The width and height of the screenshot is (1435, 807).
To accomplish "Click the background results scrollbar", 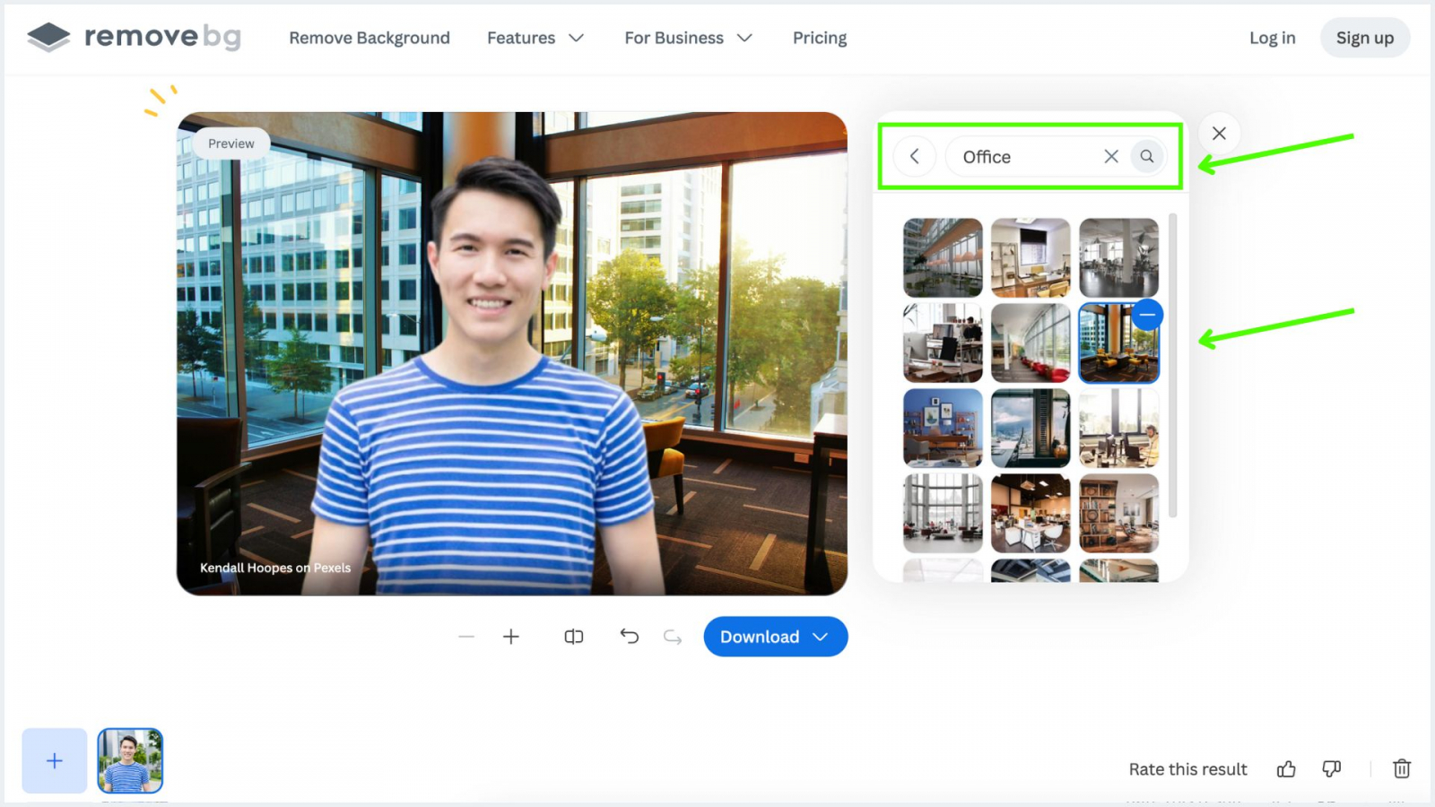I will [x=1173, y=366].
